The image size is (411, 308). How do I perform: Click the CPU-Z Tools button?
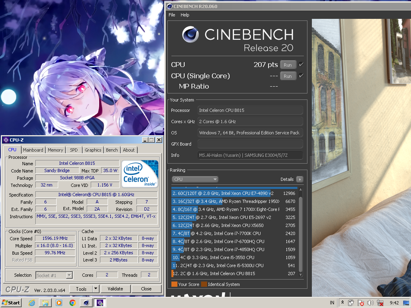click(81, 289)
